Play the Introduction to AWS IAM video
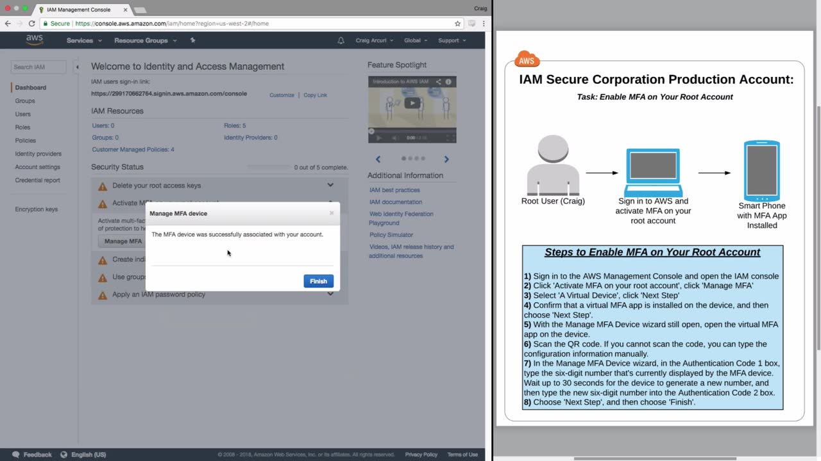 click(x=412, y=103)
